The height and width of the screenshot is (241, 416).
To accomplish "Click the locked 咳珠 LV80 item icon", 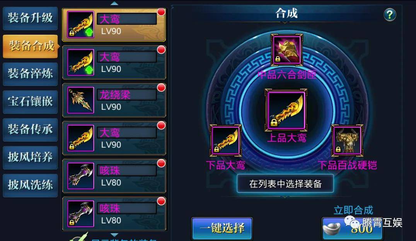I will [x=81, y=214].
